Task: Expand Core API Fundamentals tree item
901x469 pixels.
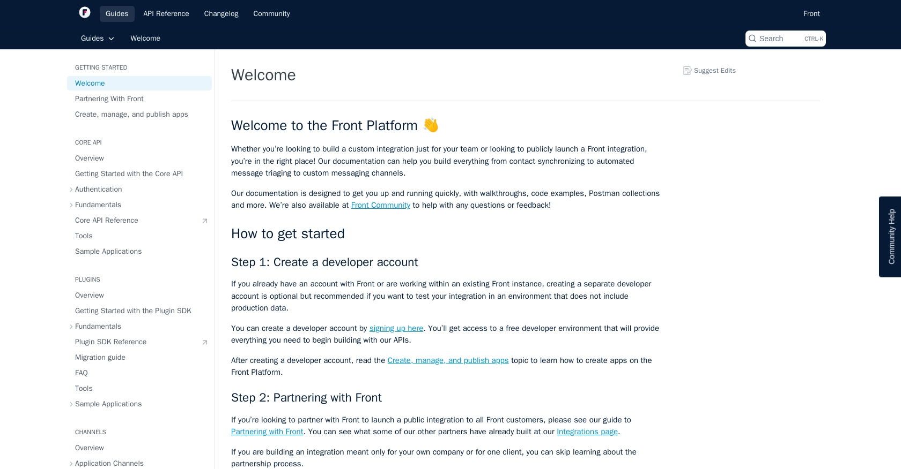Action: point(71,205)
